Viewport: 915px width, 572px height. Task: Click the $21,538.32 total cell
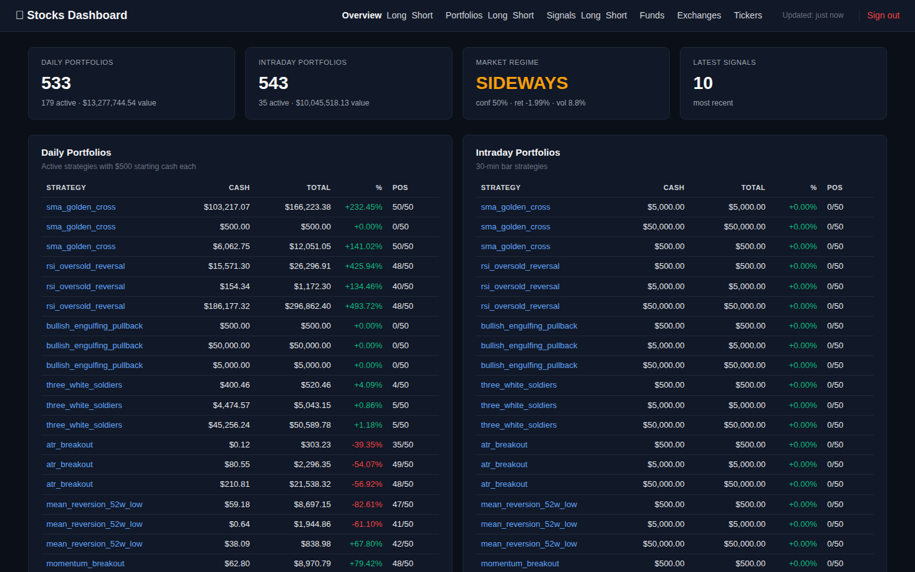coord(310,484)
